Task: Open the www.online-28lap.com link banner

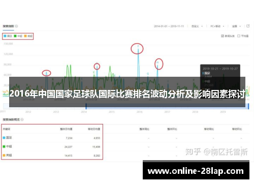Action: tap(196, 170)
